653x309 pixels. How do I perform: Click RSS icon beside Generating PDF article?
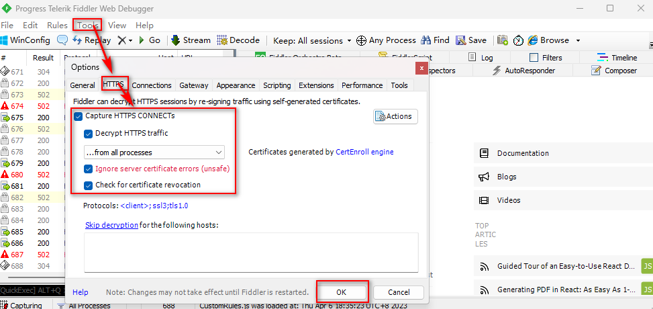pyautogui.click(x=484, y=290)
